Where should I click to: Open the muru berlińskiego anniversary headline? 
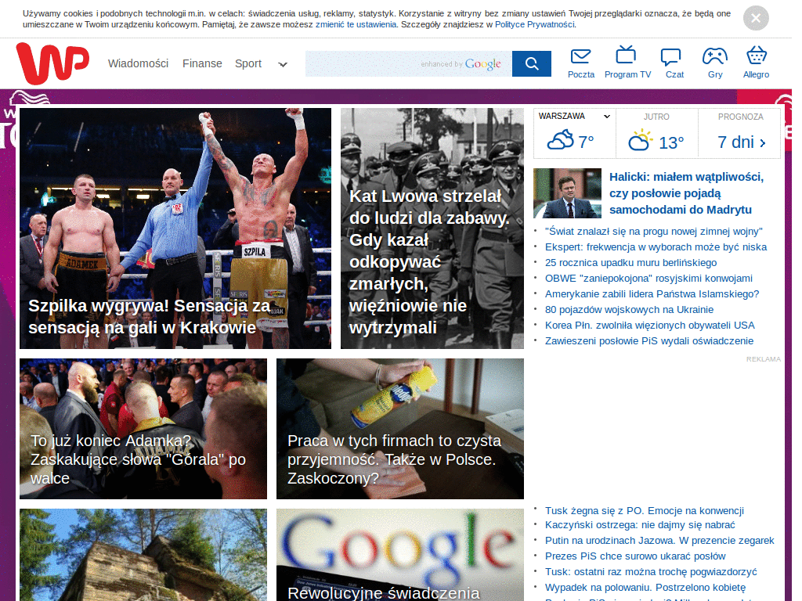tap(630, 262)
